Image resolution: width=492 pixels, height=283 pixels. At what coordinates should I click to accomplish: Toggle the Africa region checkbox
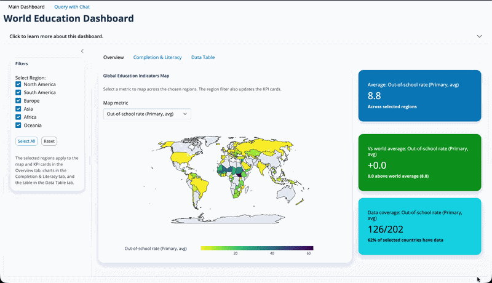(x=19, y=117)
